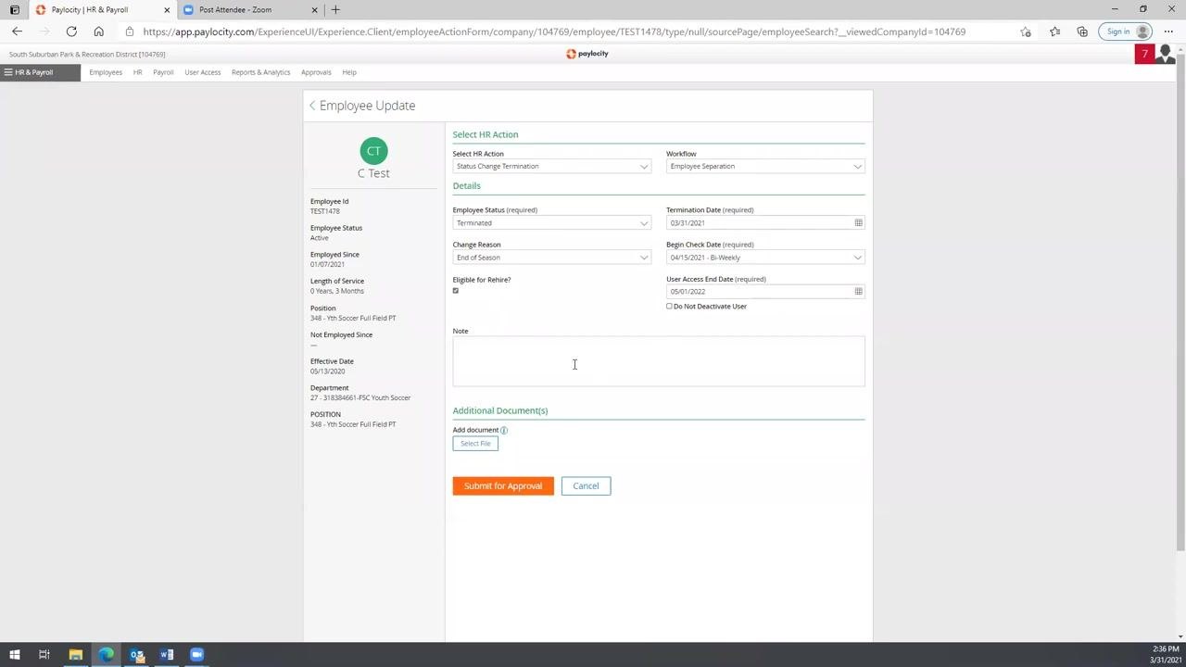Open User Access menu
The image size is (1186, 667).
pyautogui.click(x=203, y=72)
